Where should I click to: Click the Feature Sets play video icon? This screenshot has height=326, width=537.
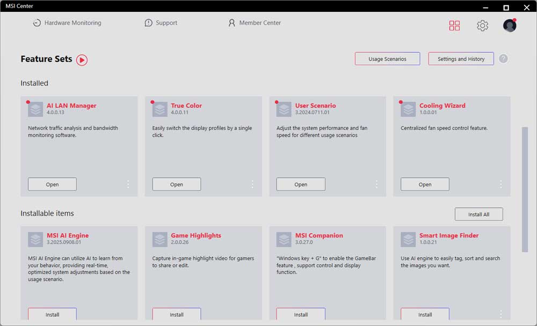pyautogui.click(x=82, y=60)
